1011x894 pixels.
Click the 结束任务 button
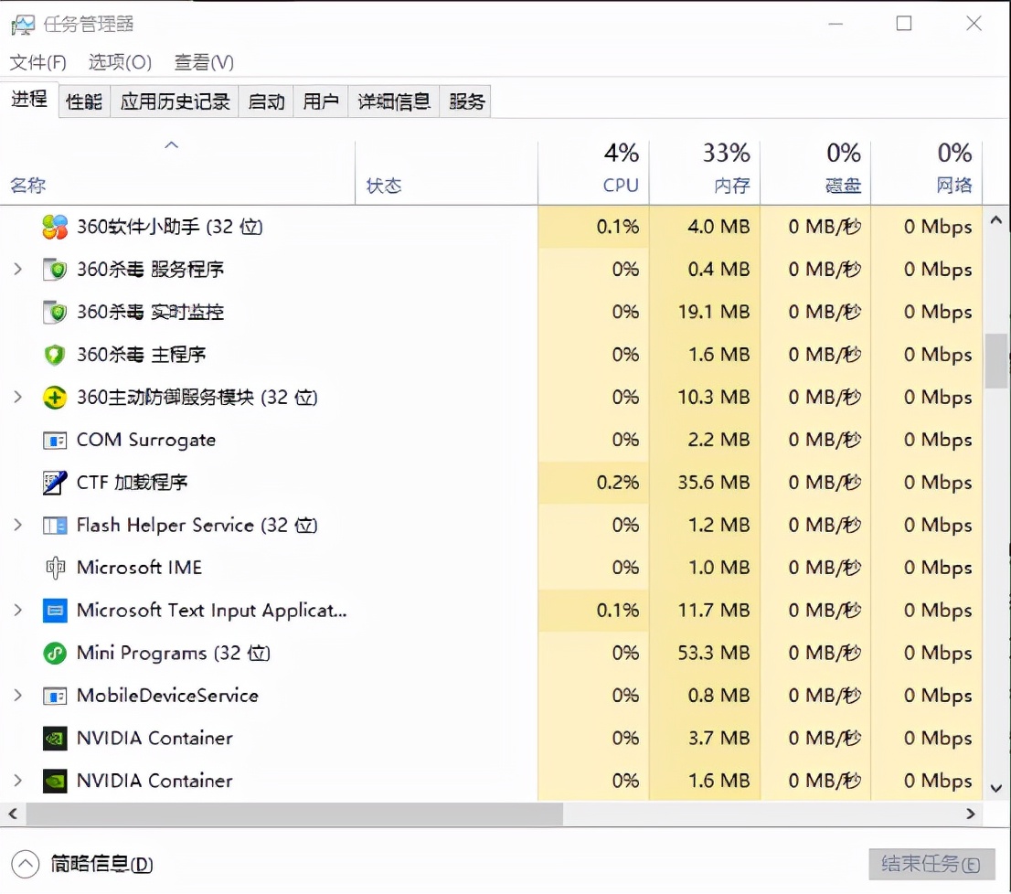(931, 864)
